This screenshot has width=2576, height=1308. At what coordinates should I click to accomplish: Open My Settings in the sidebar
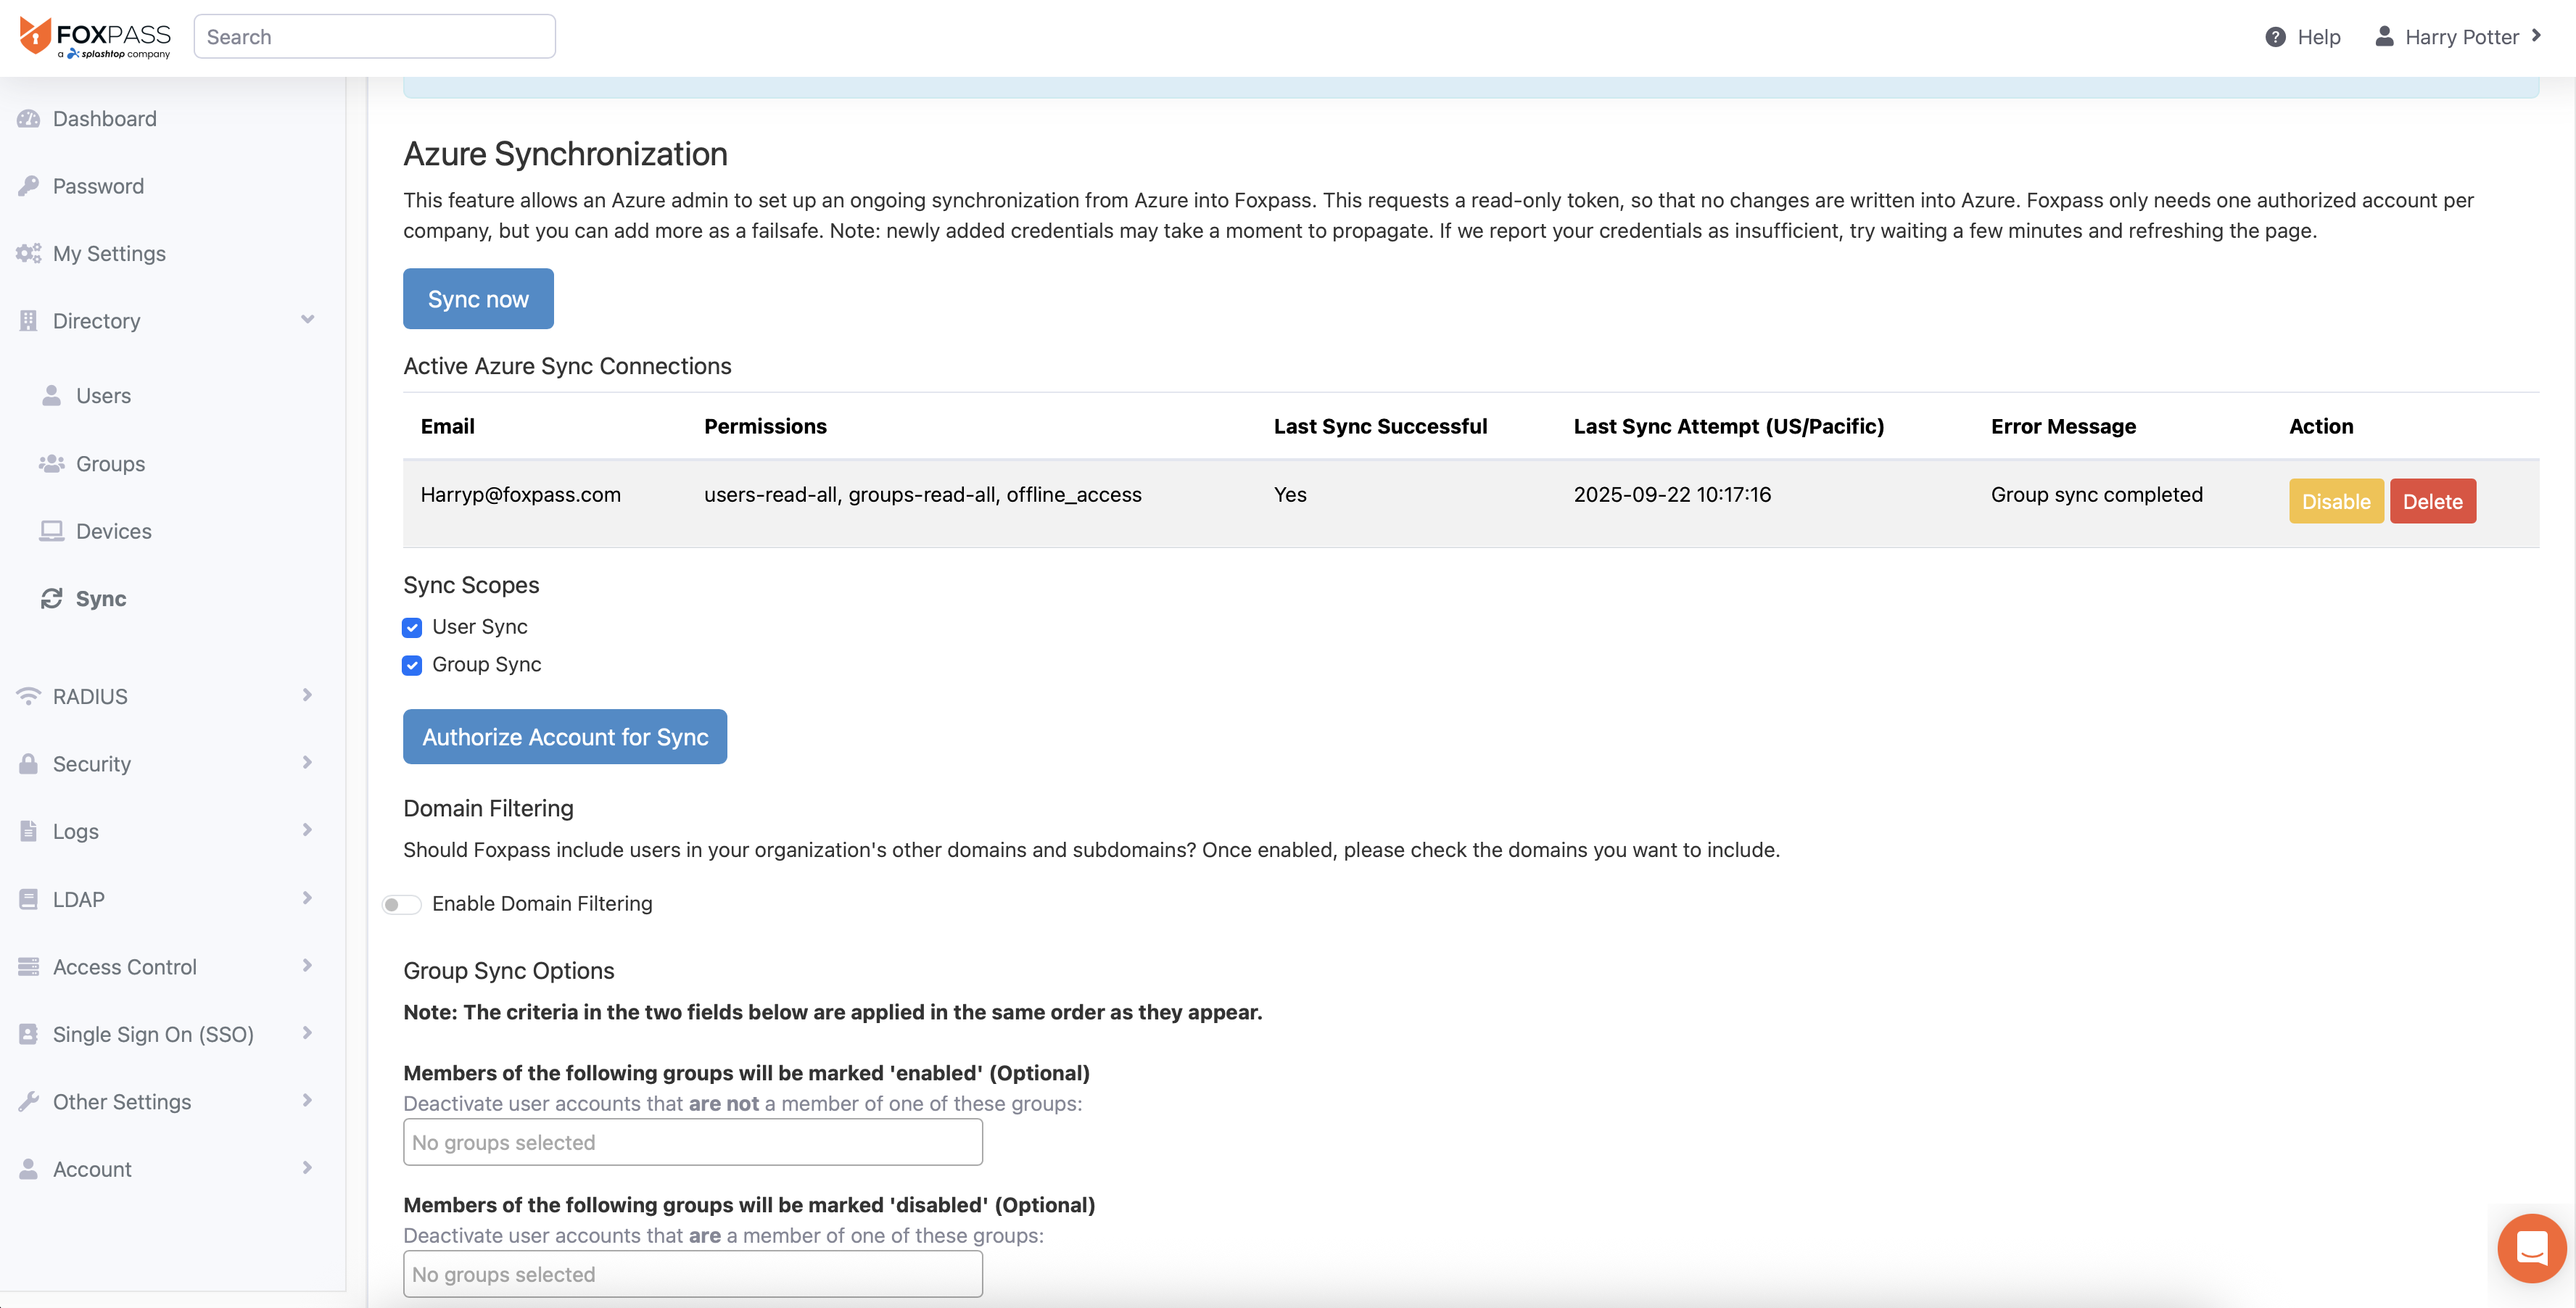tap(109, 254)
